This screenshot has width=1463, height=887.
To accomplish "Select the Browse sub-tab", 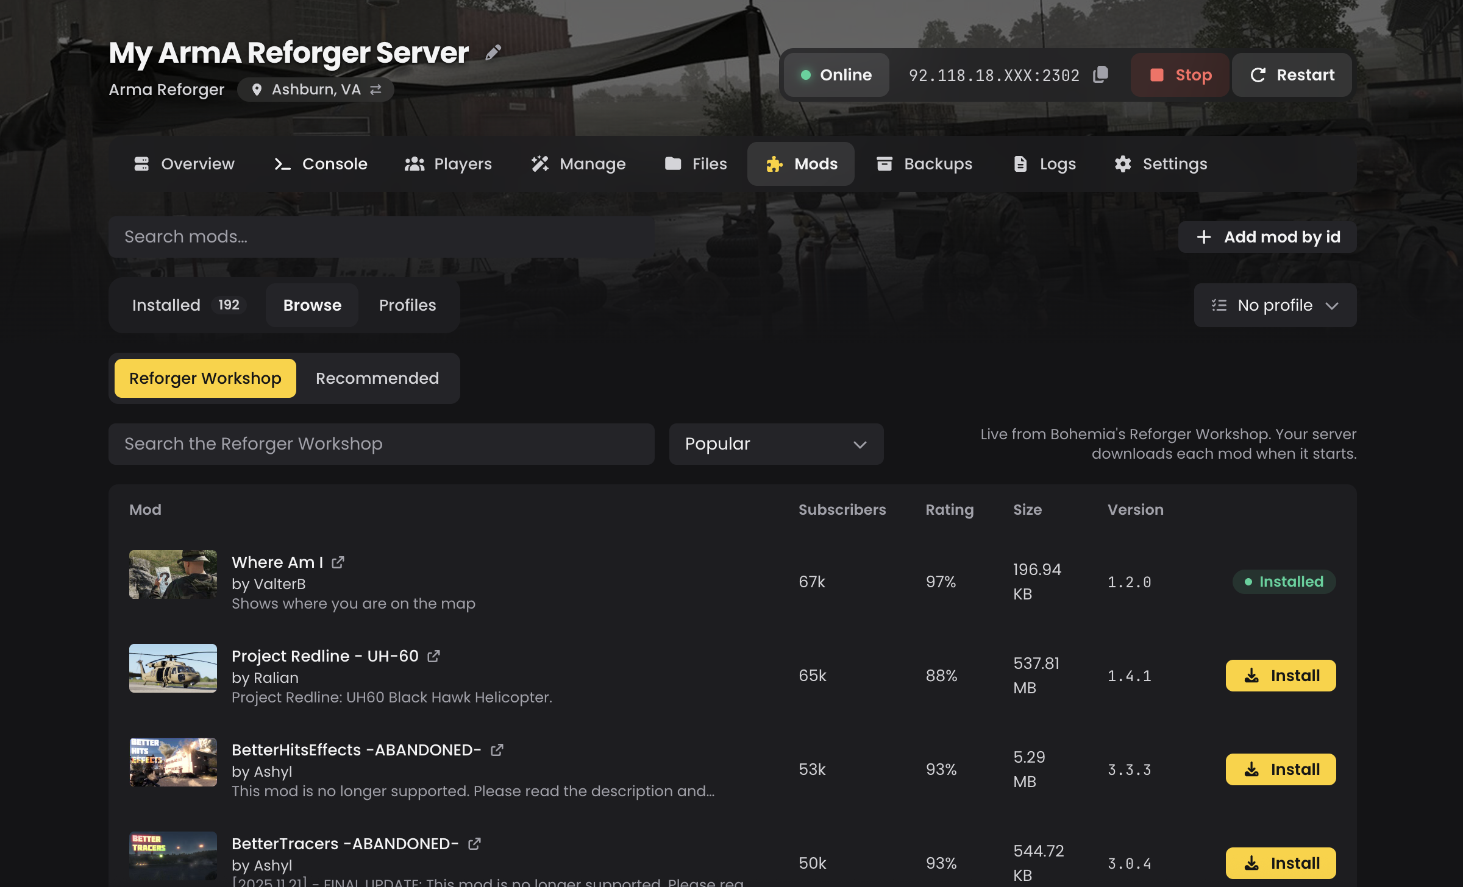I will 312,305.
